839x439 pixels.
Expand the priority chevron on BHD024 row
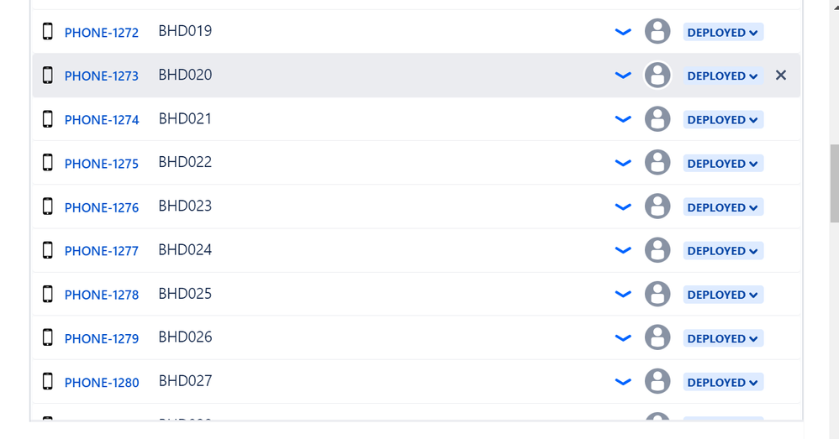tap(623, 250)
